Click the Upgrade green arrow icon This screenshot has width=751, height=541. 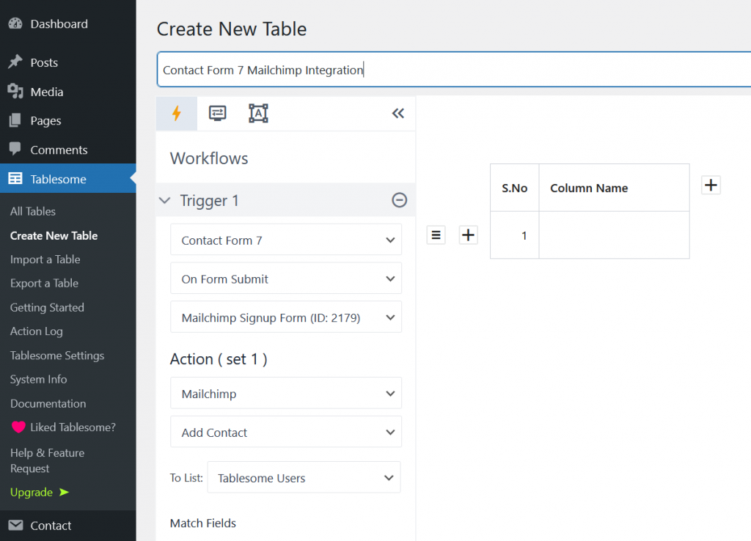[65, 492]
